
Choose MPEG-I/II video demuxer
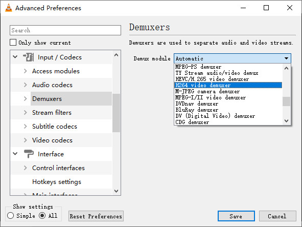(x=228, y=97)
